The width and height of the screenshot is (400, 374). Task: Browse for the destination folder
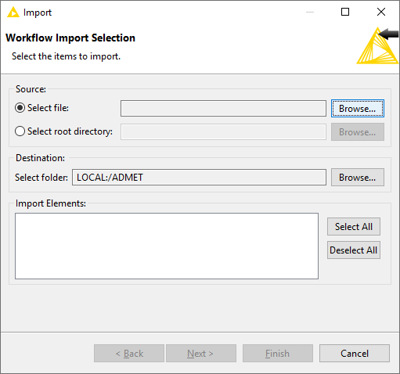coord(358,178)
